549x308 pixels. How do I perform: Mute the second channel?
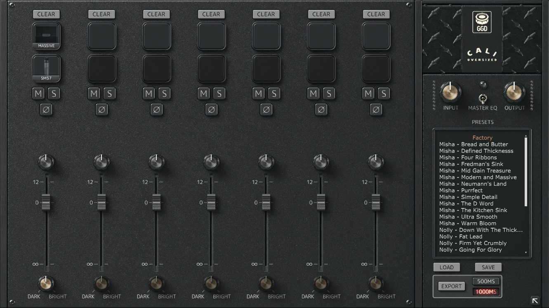coord(94,93)
